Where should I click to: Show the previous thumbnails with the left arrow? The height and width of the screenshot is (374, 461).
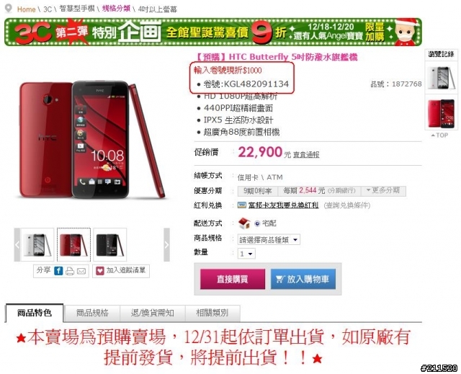point(17,244)
